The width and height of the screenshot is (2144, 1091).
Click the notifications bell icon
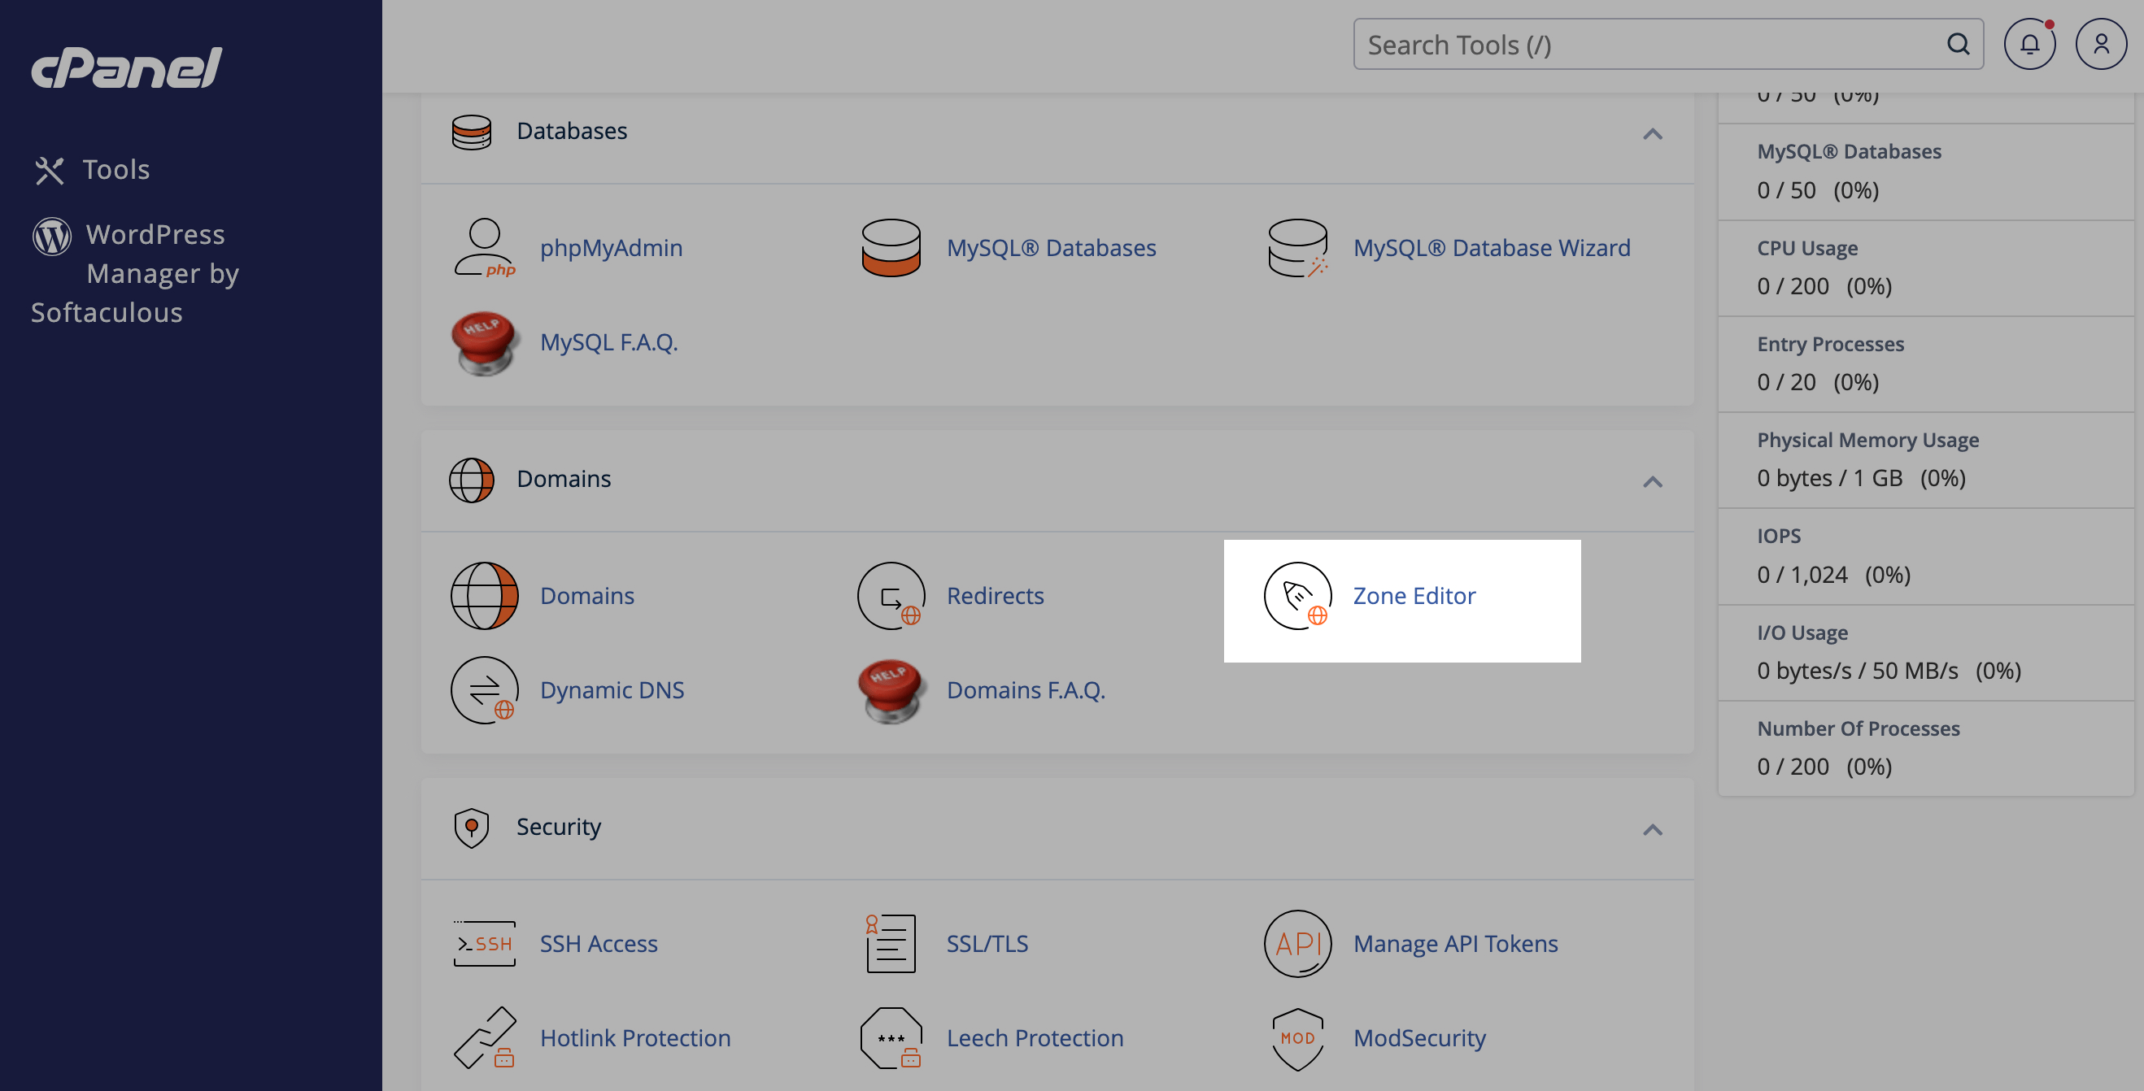[2029, 44]
